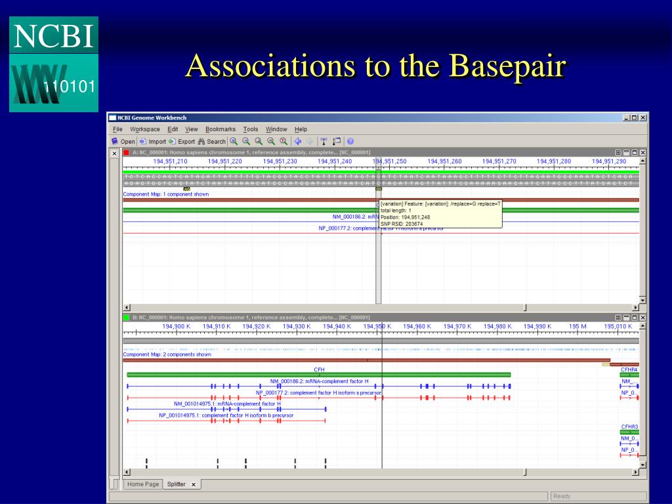This screenshot has height=504, width=672.
Task: Click the flag marker toolbar icon
Action: tap(337, 141)
